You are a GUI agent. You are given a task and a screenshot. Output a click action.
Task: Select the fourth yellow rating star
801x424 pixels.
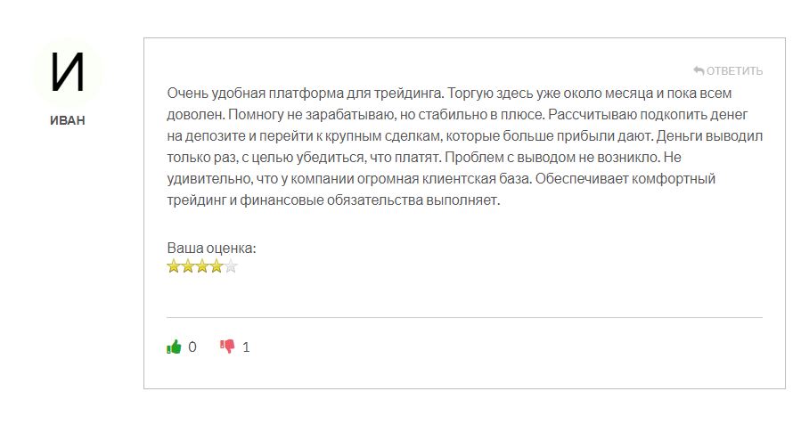click(217, 266)
